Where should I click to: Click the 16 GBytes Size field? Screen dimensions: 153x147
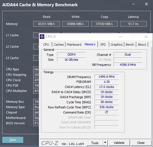click(71, 60)
